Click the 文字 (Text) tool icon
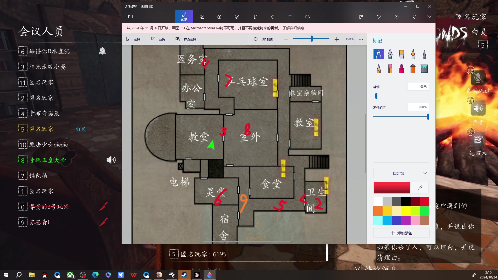This screenshot has width=498, height=280. coord(254,16)
